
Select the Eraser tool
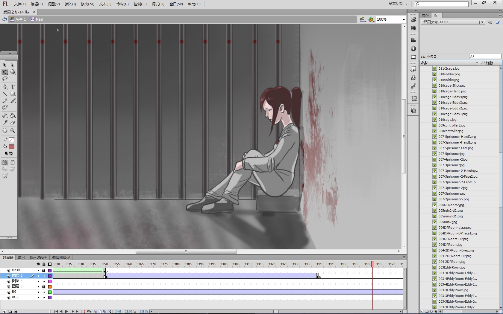13,123
